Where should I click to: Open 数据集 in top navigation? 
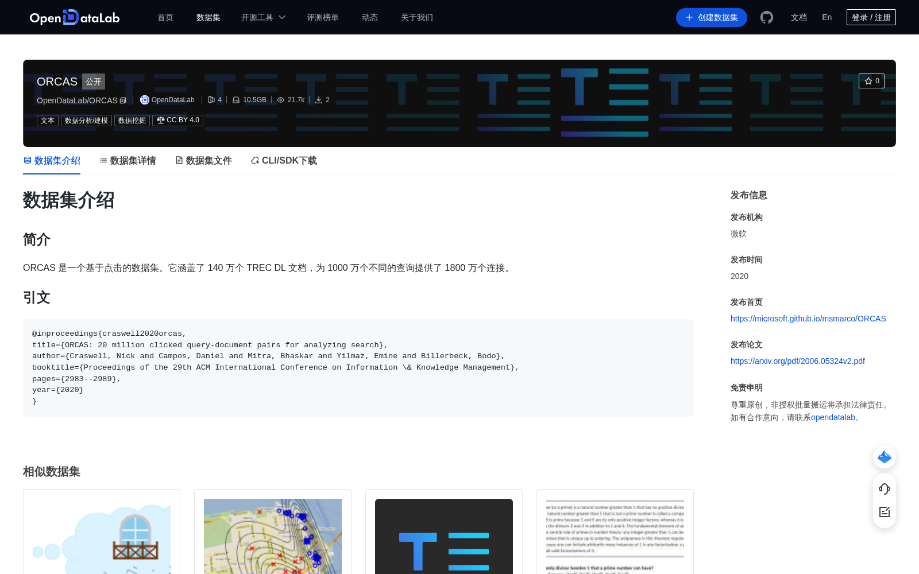click(208, 17)
